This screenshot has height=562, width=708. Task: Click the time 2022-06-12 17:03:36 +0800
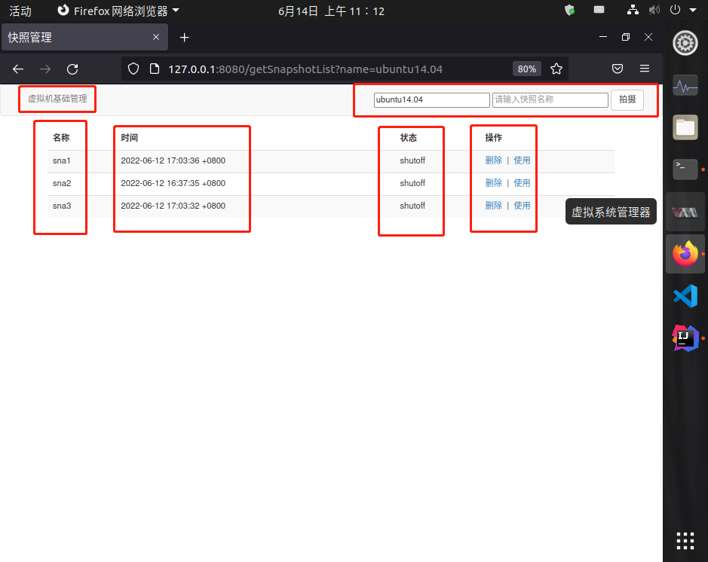pos(173,160)
